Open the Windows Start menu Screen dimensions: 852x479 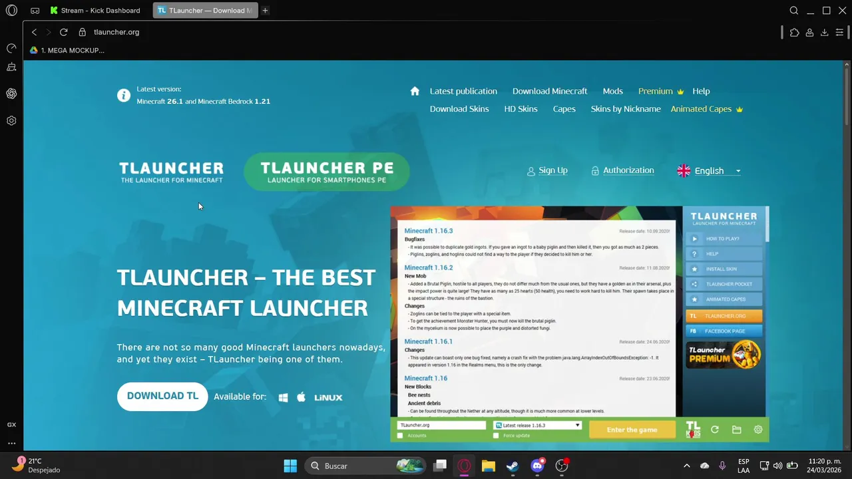(x=290, y=466)
